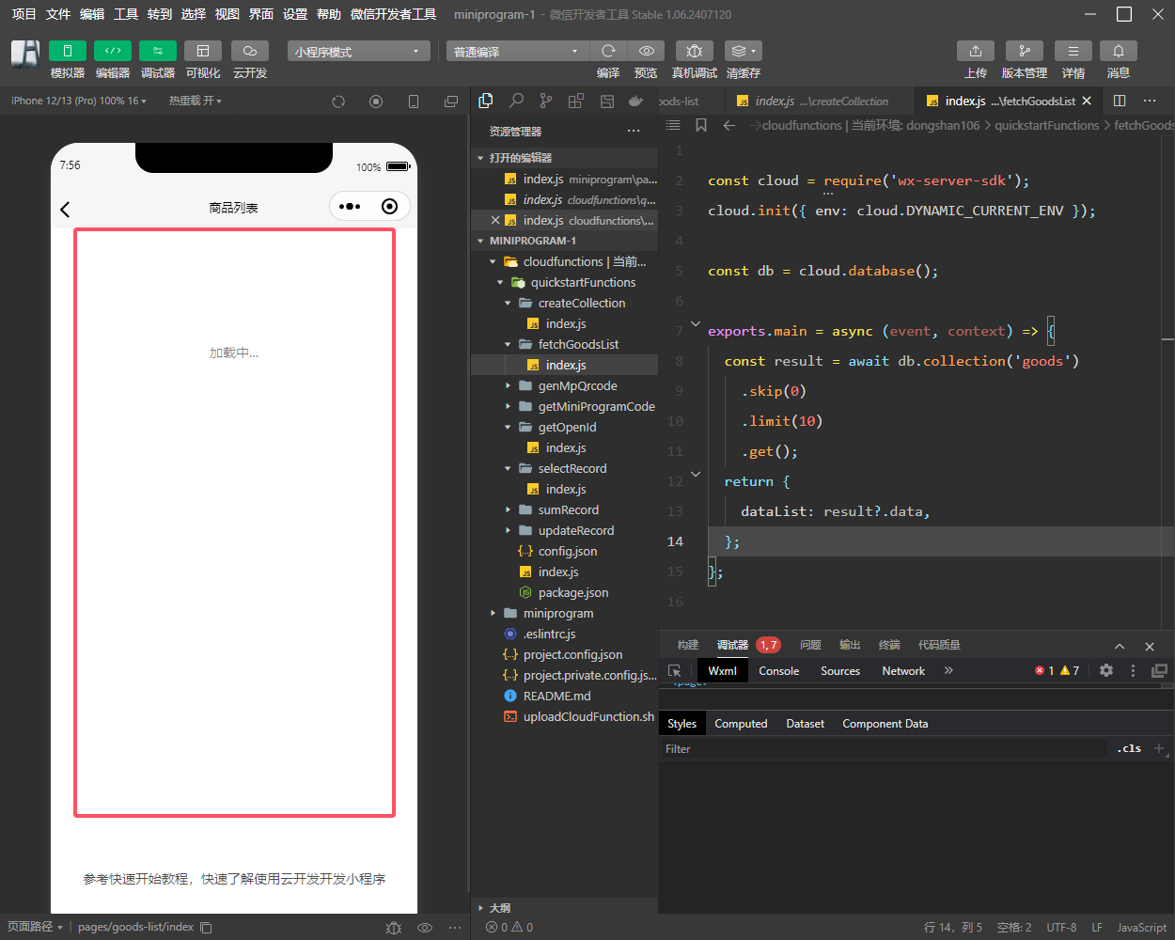Image resolution: width=1175 pixels, height=940 pixels.
Task: Click the simulator stop icon
Action: click(376, 102)
